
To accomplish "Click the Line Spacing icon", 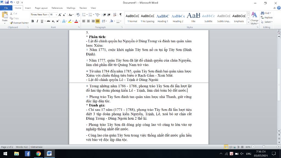I will pos(103,21).
